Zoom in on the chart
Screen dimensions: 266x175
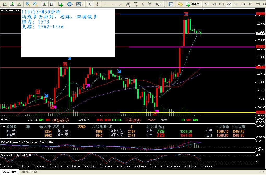point(28,4)
